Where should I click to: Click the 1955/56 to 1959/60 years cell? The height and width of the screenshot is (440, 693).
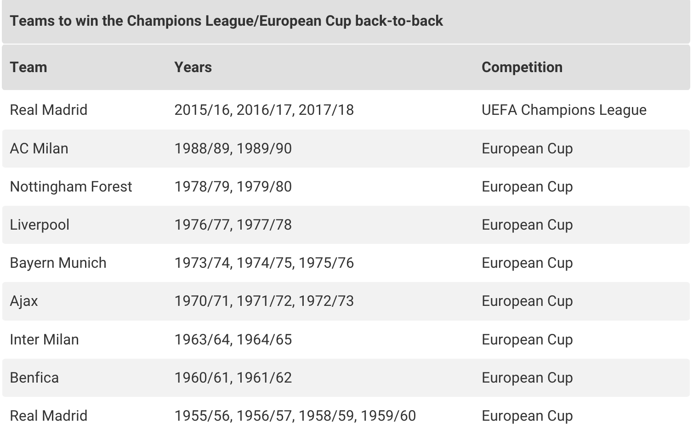295,416
